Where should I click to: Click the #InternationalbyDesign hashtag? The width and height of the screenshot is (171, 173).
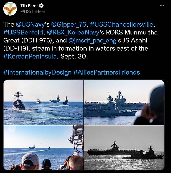click(x=37, y=72)
